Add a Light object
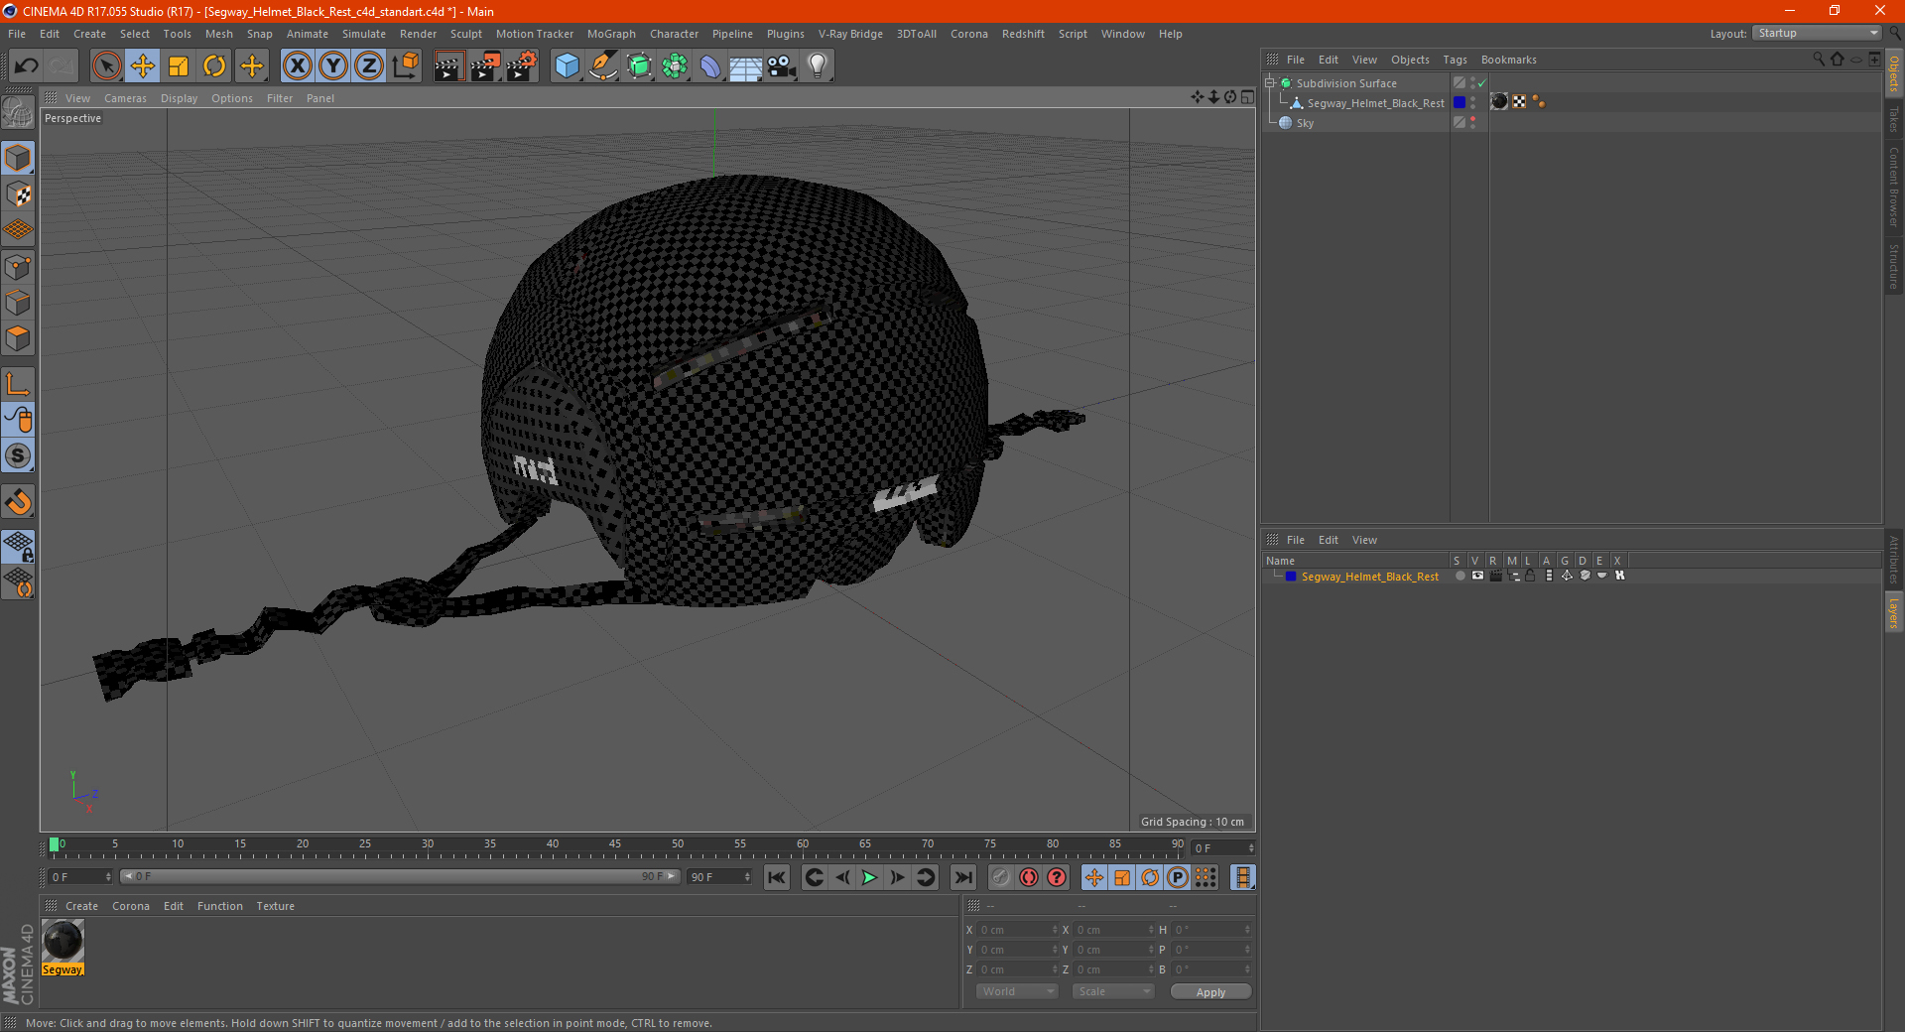1905x1032 pixels. [x=818, y=66]
